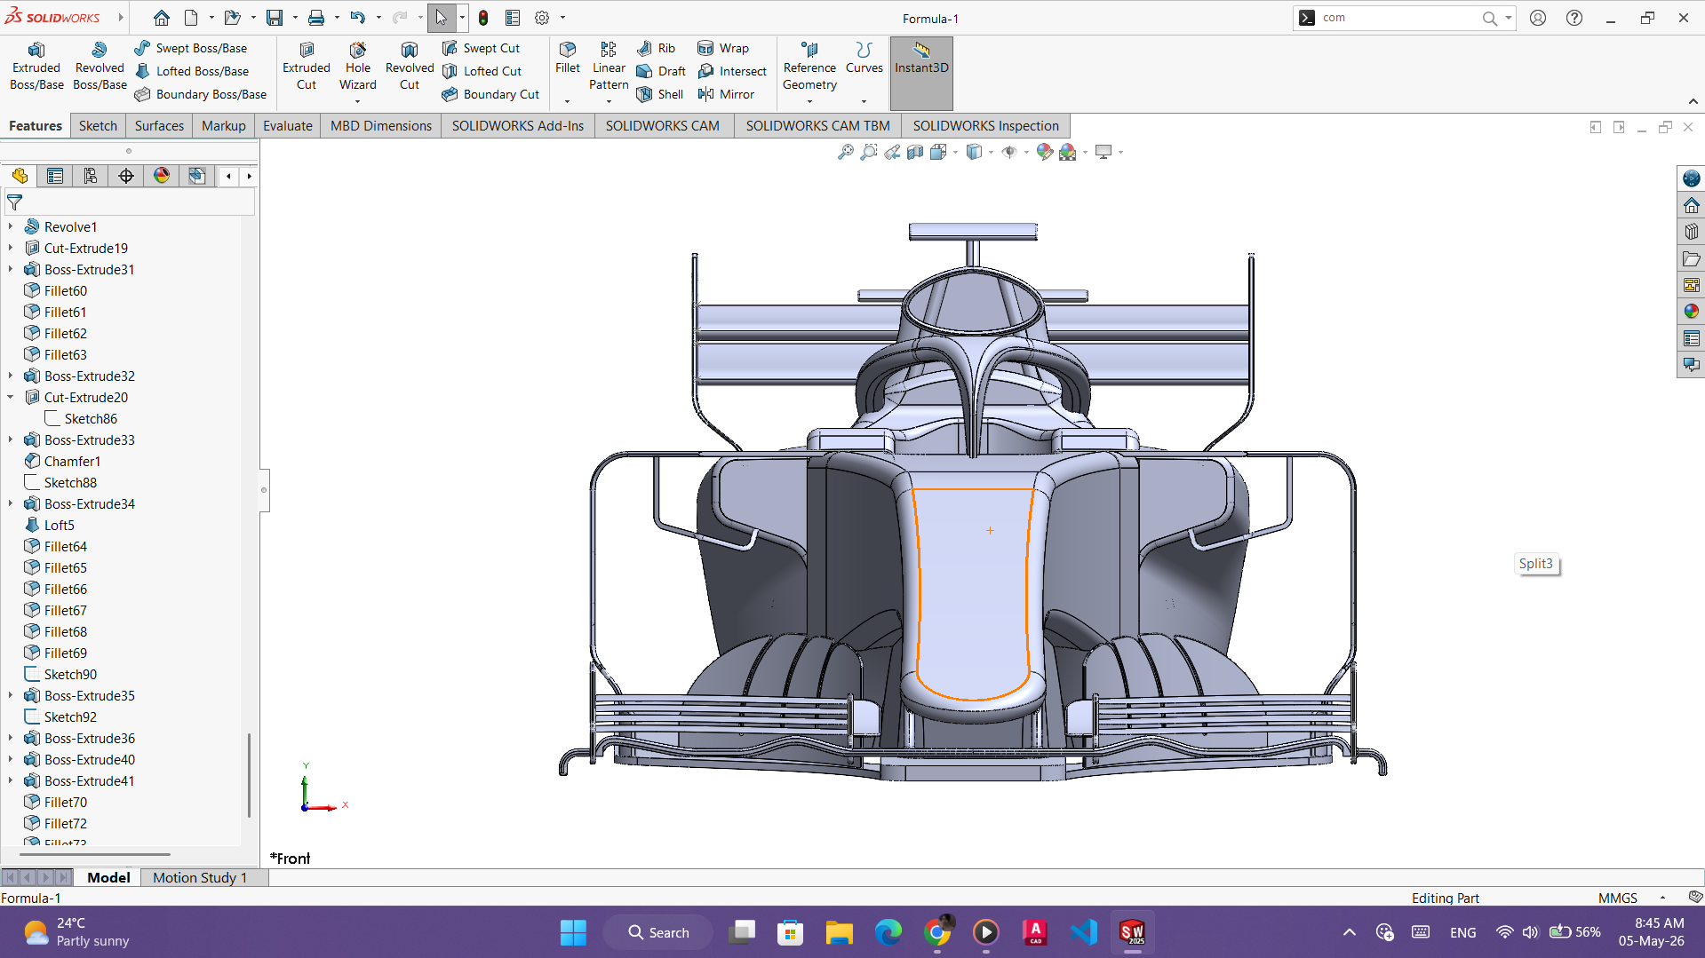Expand the Revolve1 feature
The height and width of the screenshot is (958, 1705).
(11, 227)
